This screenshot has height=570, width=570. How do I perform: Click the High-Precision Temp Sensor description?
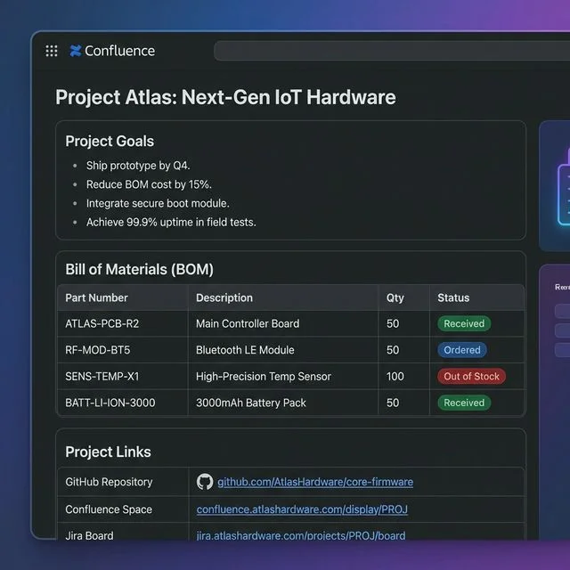[264, 376]
